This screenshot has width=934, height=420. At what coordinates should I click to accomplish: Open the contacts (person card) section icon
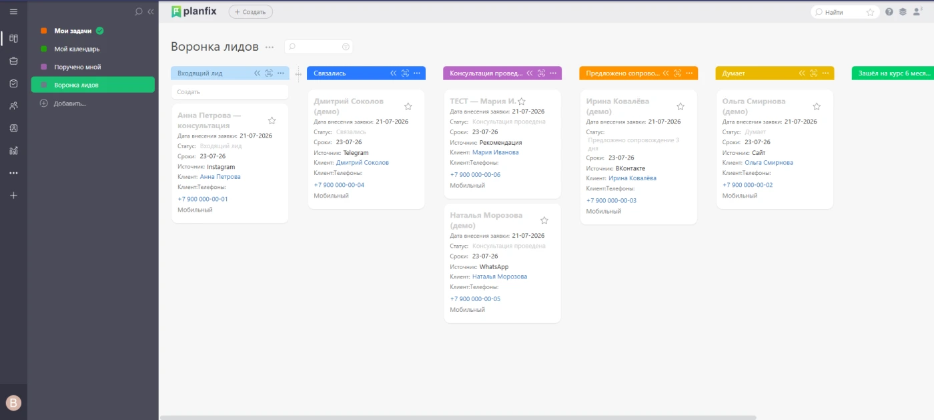[x=13, y=128]
